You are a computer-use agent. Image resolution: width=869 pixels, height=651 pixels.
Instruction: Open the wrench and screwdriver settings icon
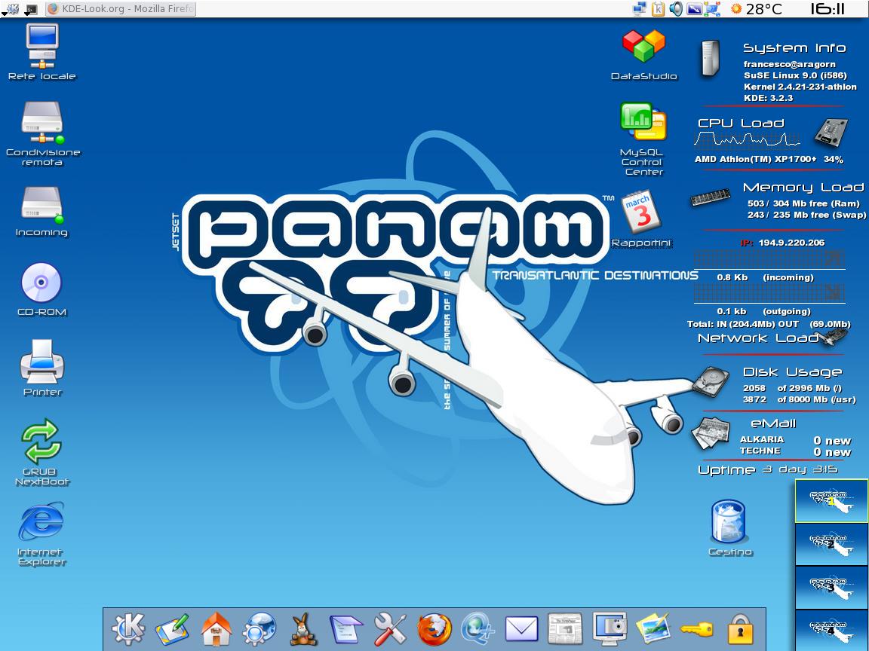point(390,629)
